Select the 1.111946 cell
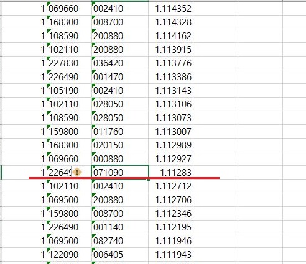Viewport: 306px width, 264px height. pyautogui.click(x=171, y=241)
